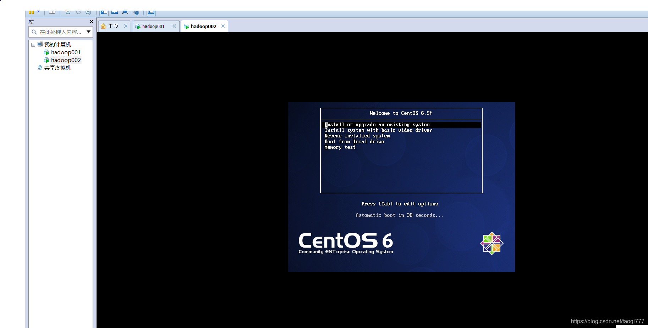Image resolution: width=648 pixels, height=328 pixels.
Task: Click the full screen mode icon
Action: [x=125, y=12]
